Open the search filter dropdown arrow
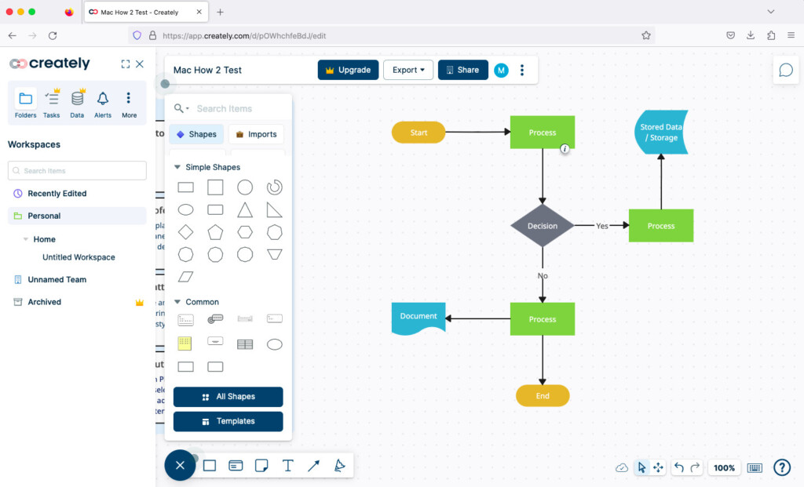 pyautogui.click(x=188, y=108)
